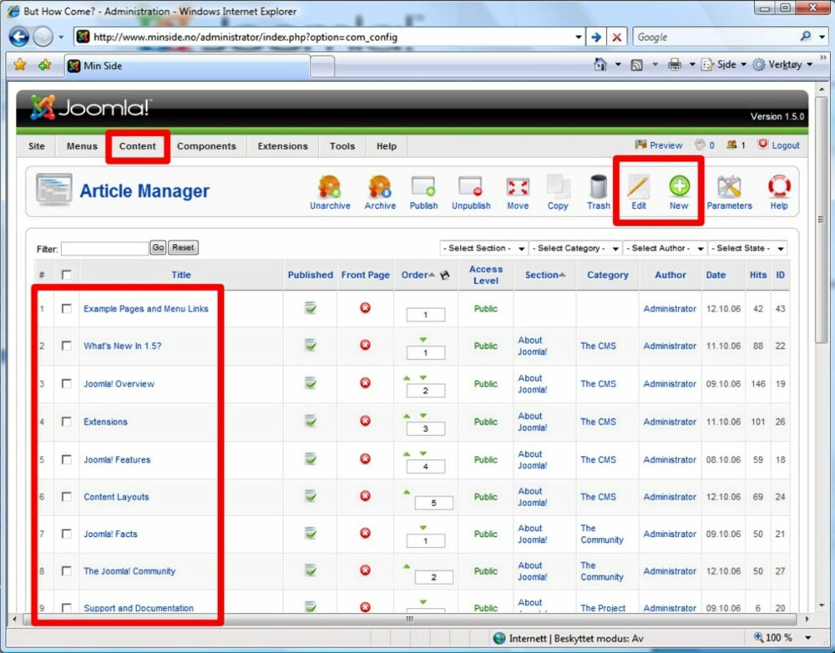The width and height of the screenshot is (835, 653).
Task: Open the Content menu
Action: [x=138, y=146]
